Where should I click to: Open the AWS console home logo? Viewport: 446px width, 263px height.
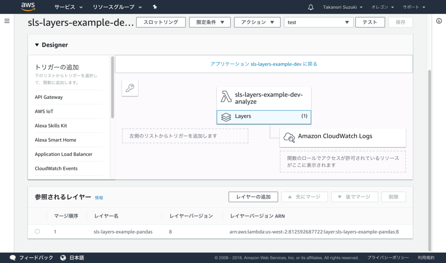(28, 7)
